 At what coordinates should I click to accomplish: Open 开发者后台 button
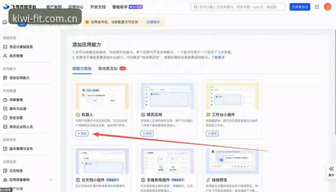300,7
